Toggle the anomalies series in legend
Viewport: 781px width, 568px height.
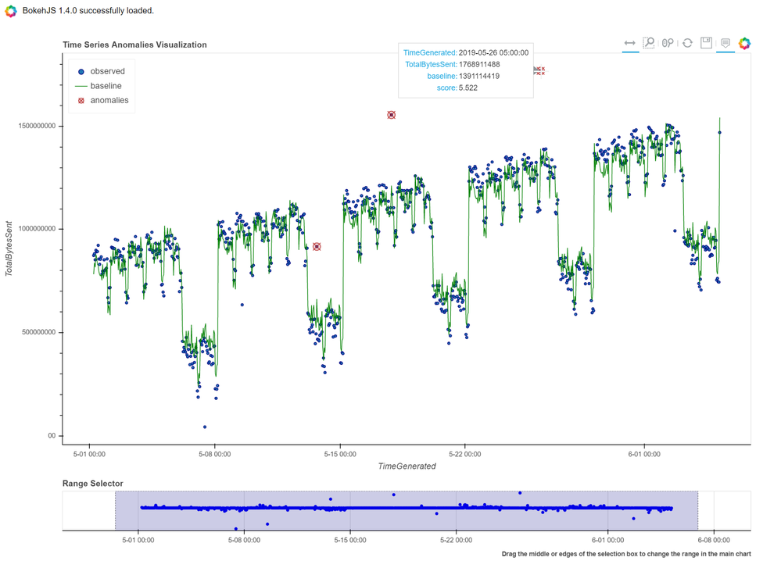click(x=103, y=100)
